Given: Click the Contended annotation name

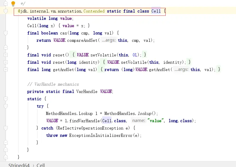Looking at the screenshot, I should (94, 11).
